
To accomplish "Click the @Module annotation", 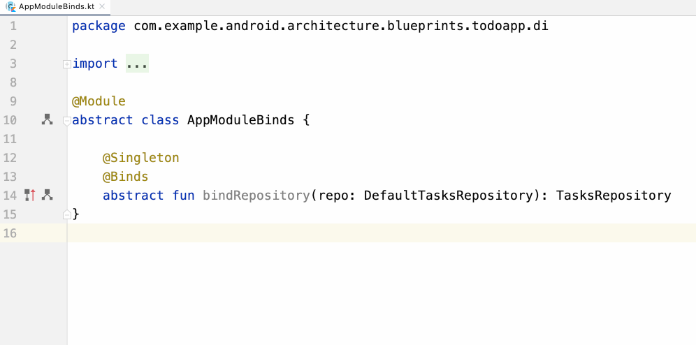I will tap(99, 101).
